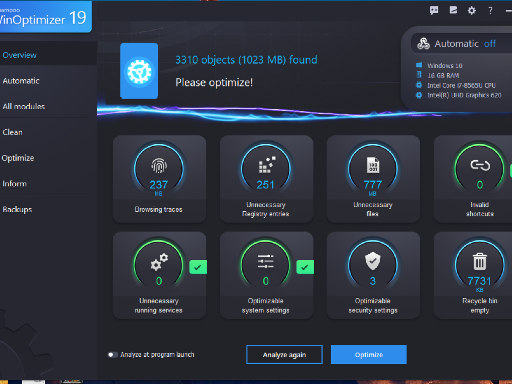
Task: Click the value 3 for security settings
Action: click(373, 281)
